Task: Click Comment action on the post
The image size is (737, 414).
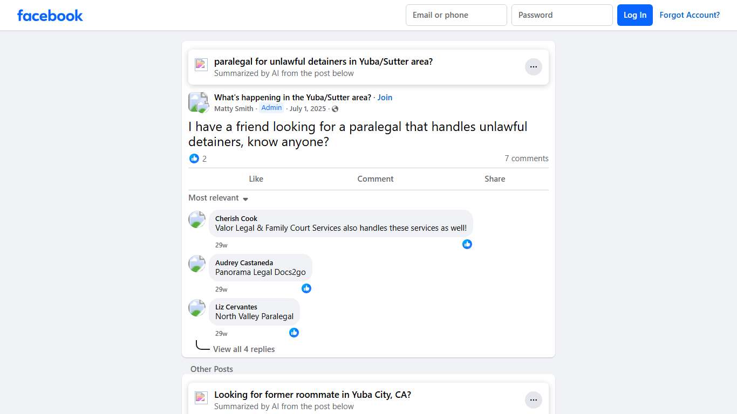Action: coord(376,179)
